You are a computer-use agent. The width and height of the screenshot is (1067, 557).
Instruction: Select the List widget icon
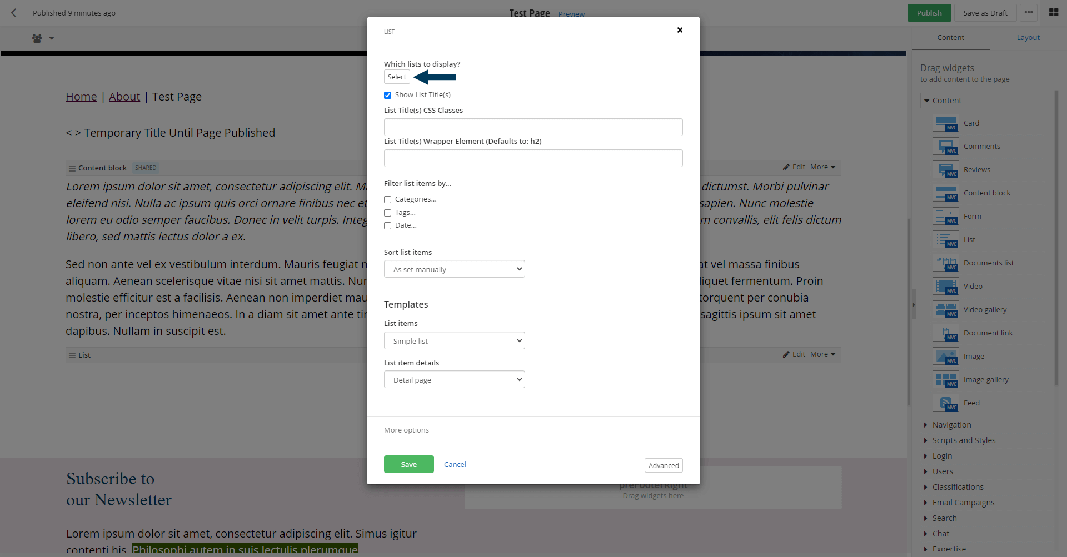[x=945, y=239]
